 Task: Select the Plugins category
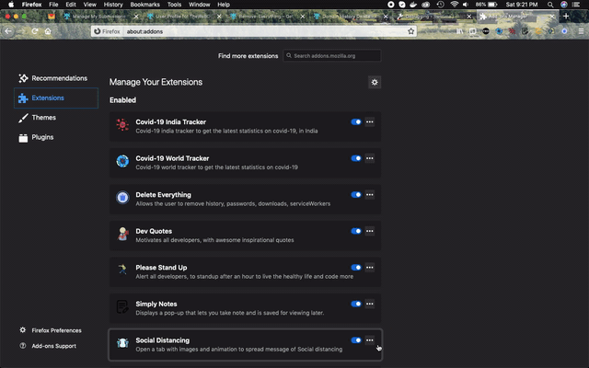tap(56, 137)
